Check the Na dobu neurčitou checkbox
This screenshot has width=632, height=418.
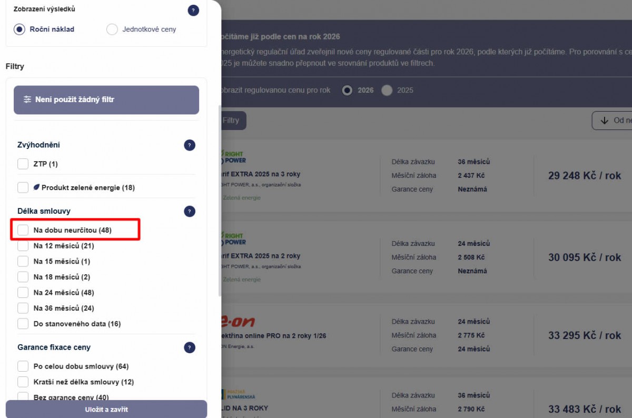point(23,230)
